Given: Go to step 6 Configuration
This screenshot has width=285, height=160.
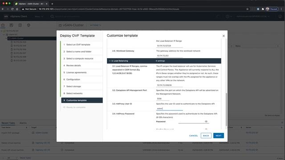Looking at the screenshot, I should point(82,80).
